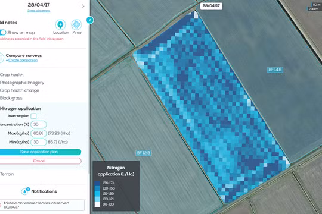Viewport: 322px width, 214px height.
Task: Click the 103-121 legend color swatch
Action: [x=97, y=199]
